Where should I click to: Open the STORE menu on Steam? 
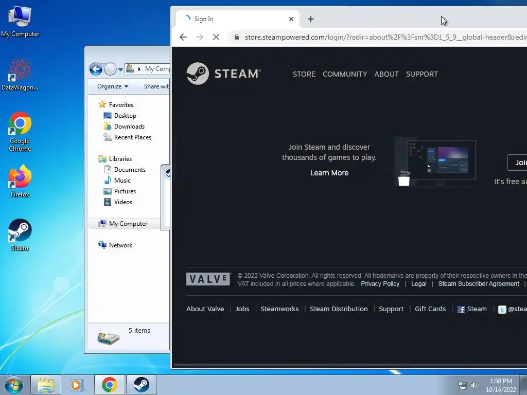pyautogui.click(x=304, y=74)
